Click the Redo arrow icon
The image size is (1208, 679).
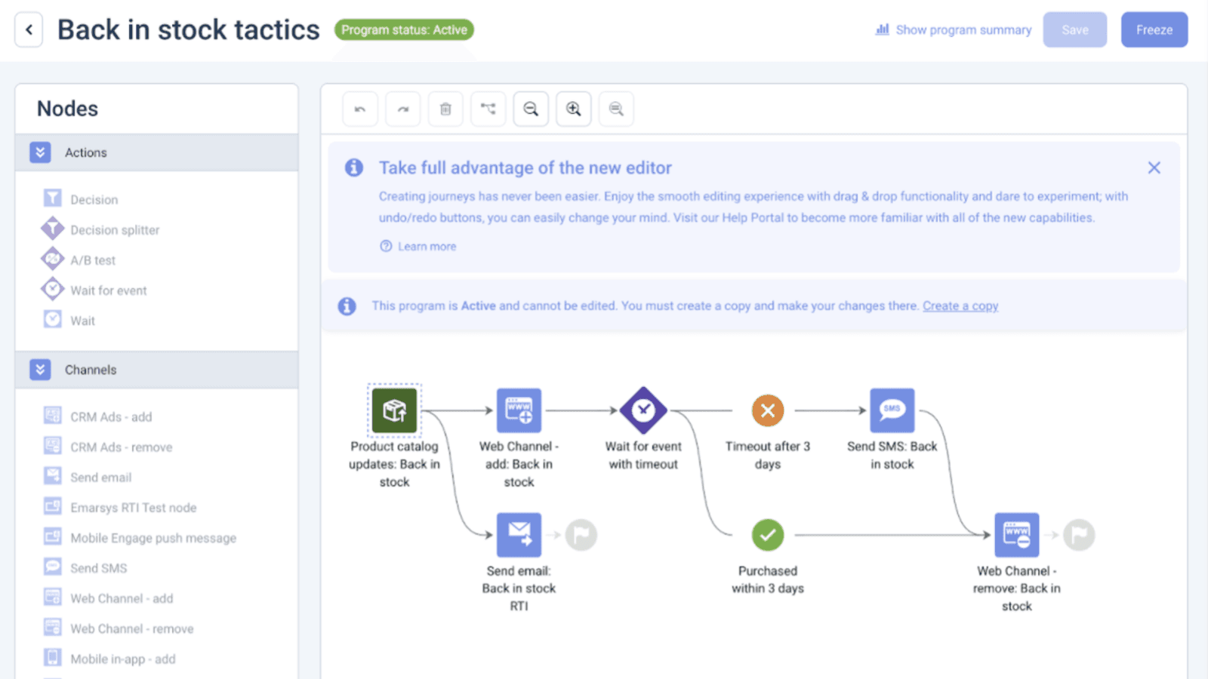click(402, 109)
